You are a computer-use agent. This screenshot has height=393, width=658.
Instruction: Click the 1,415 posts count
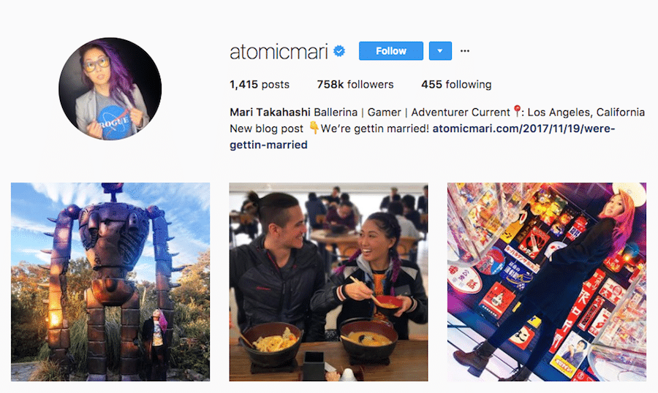[260, 84]
